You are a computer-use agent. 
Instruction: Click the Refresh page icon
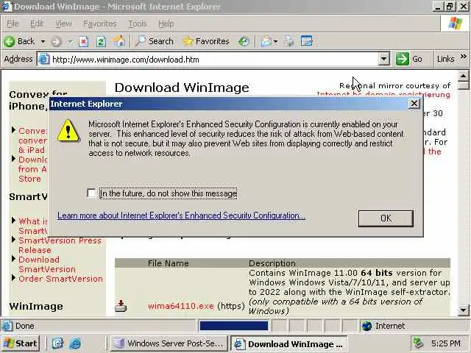[x=101, y=41]
